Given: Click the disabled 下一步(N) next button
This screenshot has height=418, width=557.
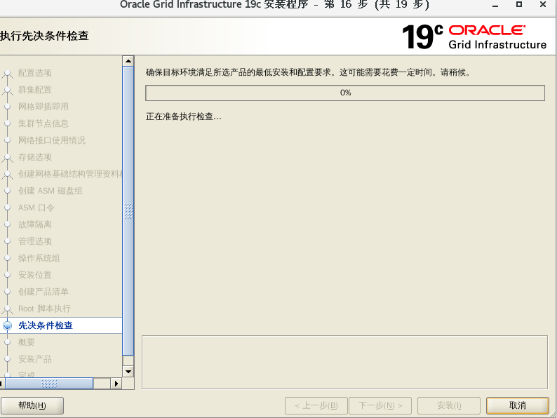Looking at the screenshot, I should tap(380, 405).
